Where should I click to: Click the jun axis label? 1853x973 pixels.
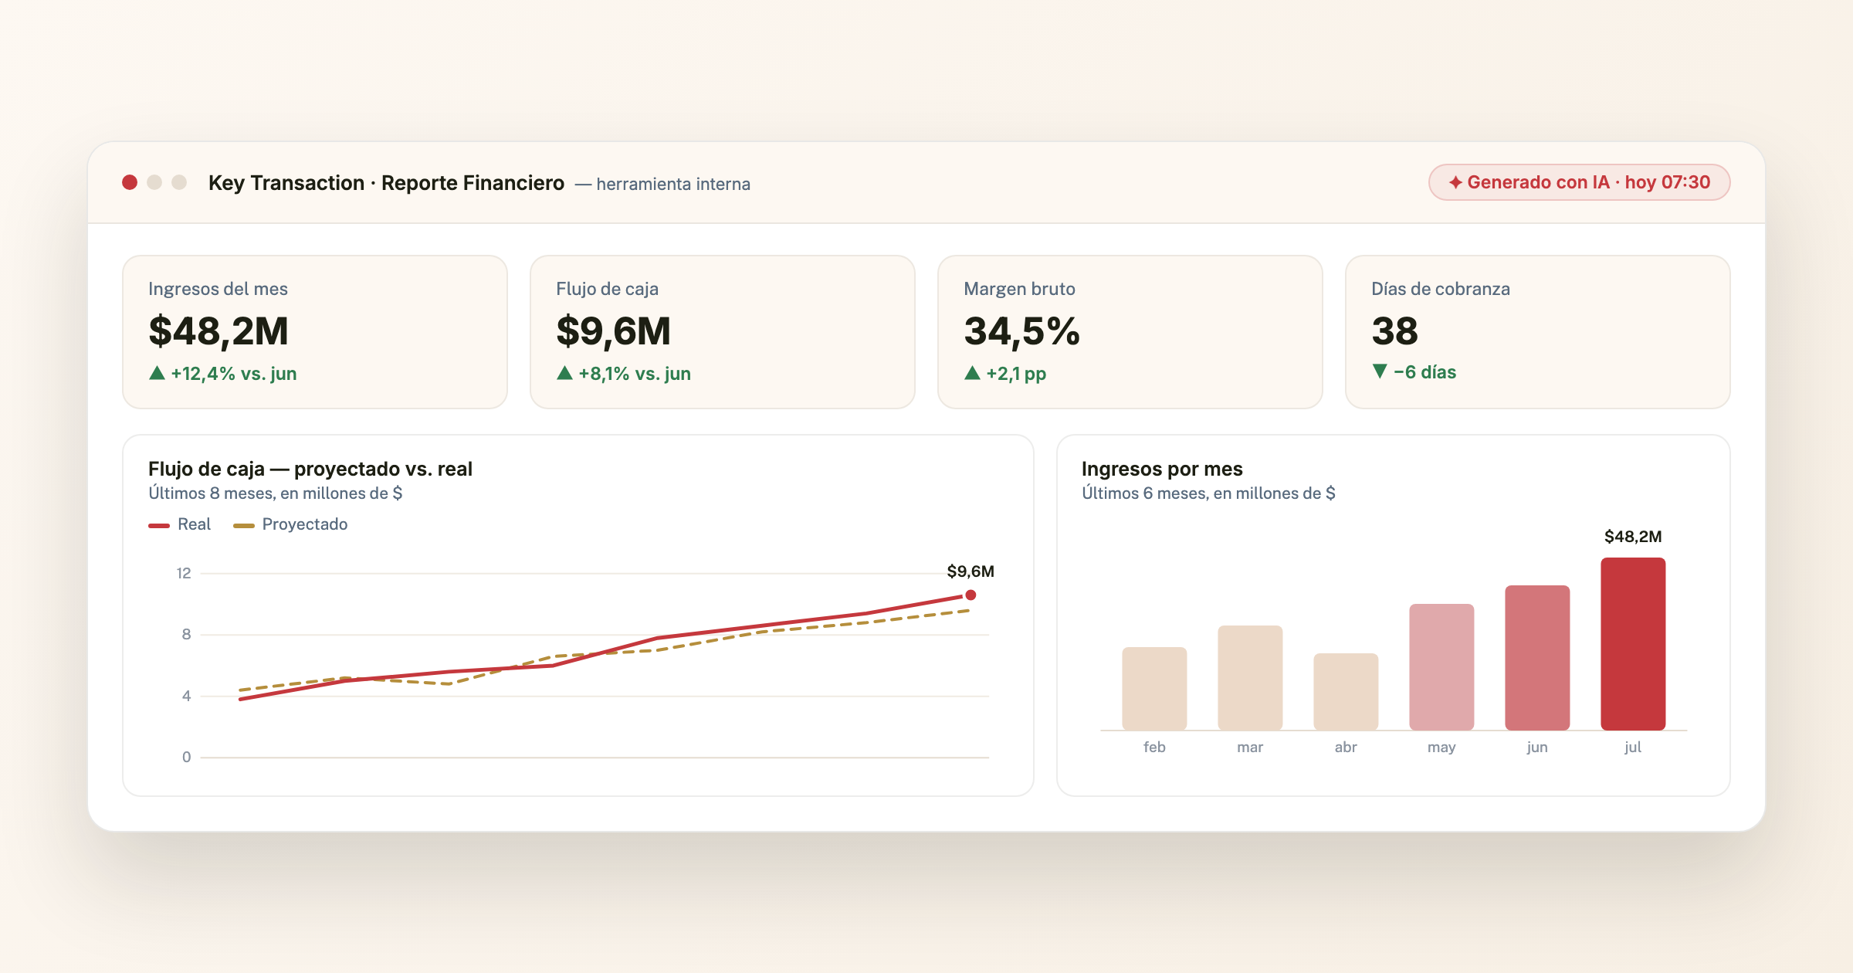point(1537,747)
